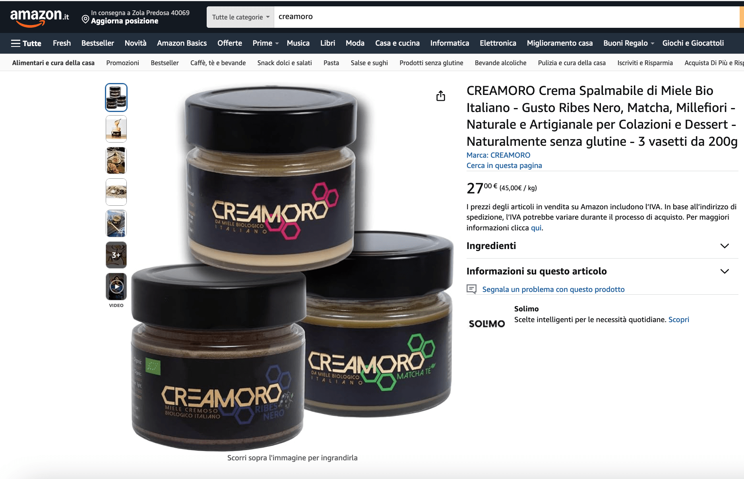Image resolution: width=744 pixels, height=479 pixels.
Task: Select the second product thumbnail
Action: (x=116, y=129)
